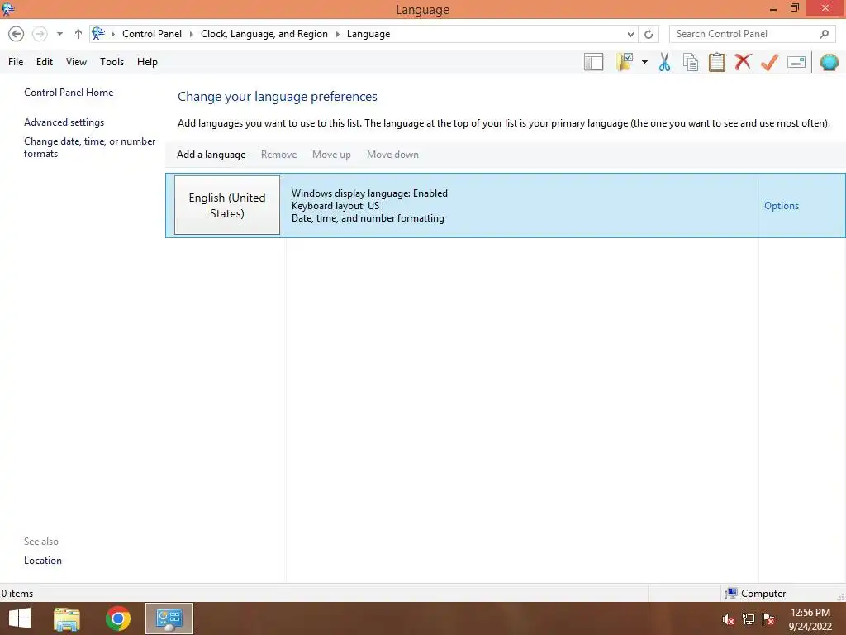The width and height of the screenshot is (846, 635).
Task: Click the Move down command
Action: (392, 155)
